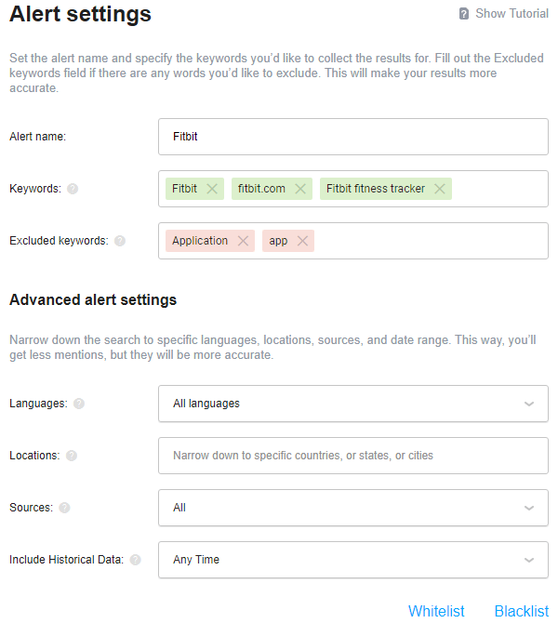This screenshot has height=623, width=558.
Task: Click the Languages help icon
Action: (x=79, y=404)
